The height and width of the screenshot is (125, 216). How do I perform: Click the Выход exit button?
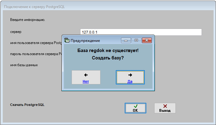click(165, 108)
